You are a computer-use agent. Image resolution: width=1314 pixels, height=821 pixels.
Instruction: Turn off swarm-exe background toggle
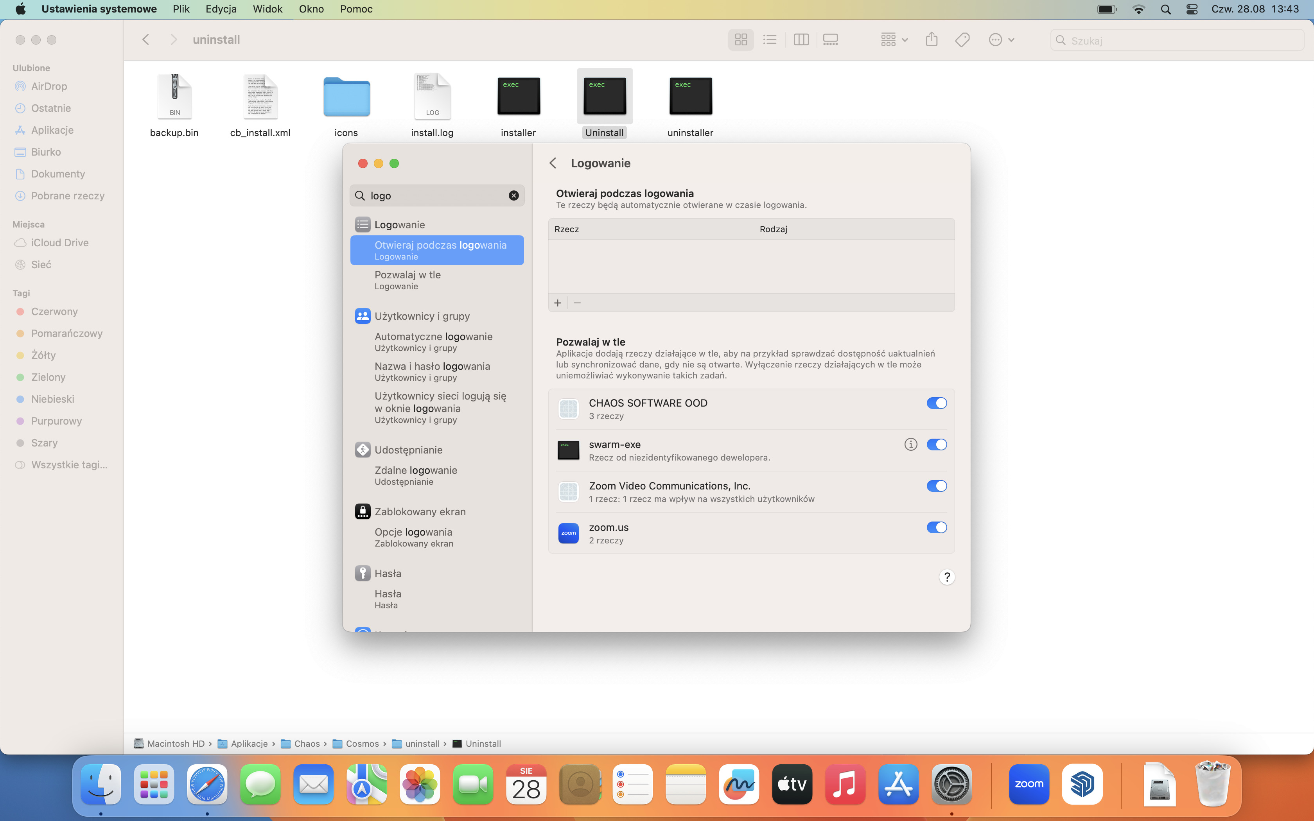[936, 445]
